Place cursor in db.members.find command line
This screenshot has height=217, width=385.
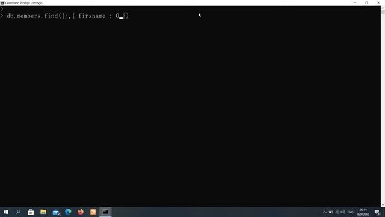[67, 16]
